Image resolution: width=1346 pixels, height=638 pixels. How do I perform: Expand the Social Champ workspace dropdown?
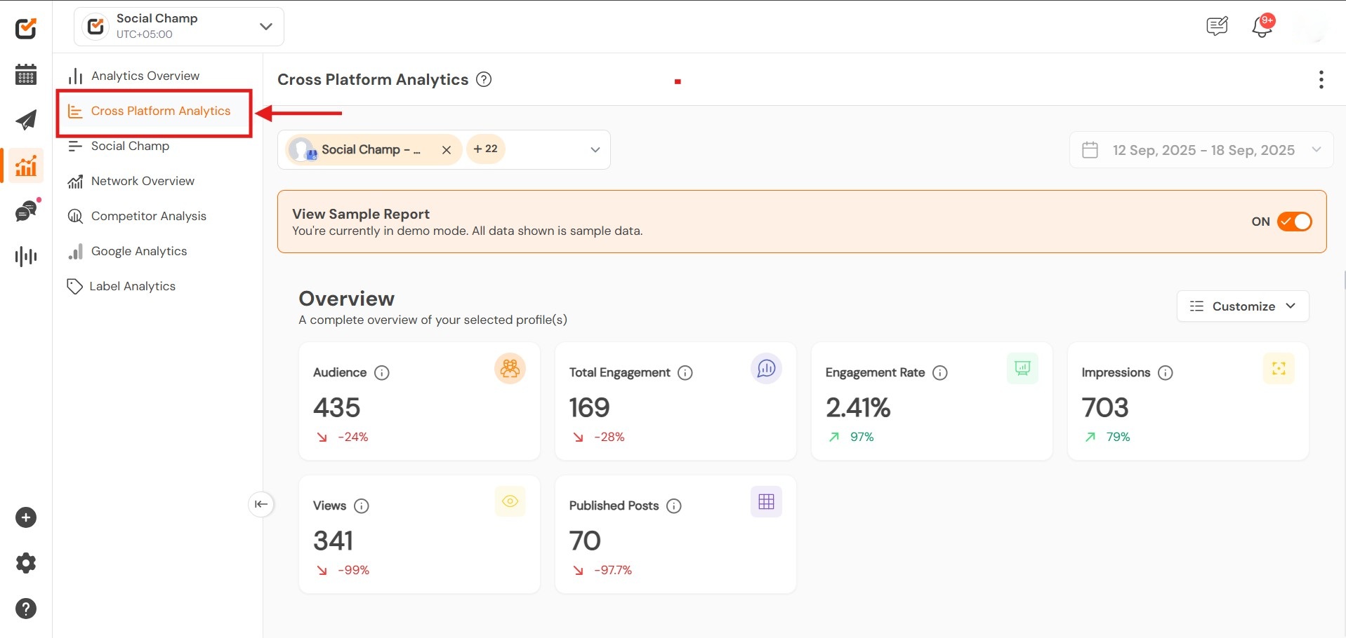[179, 27]
